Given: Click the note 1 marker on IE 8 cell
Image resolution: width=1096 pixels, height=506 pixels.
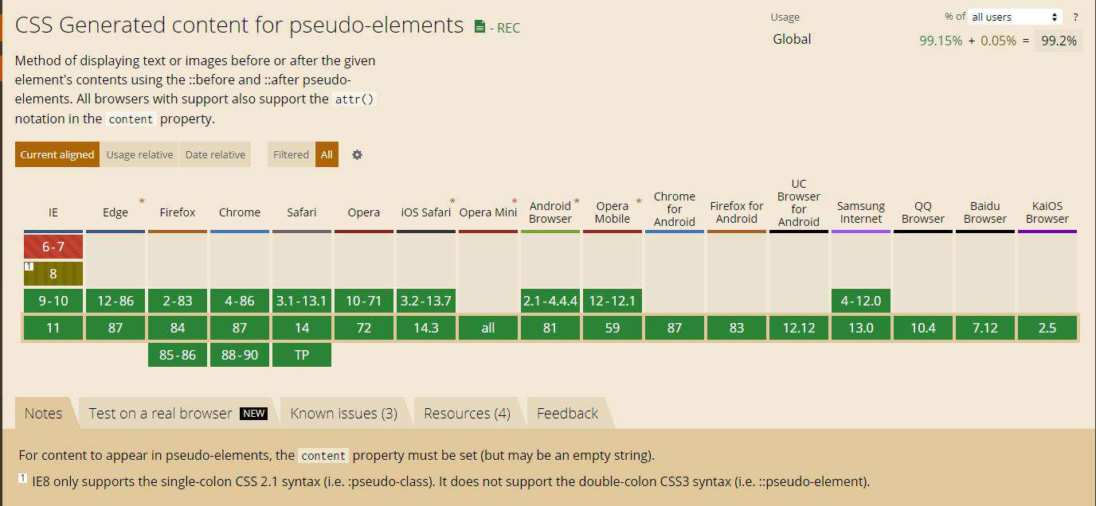Looking at the screenshot, I should tap(29, 267).
